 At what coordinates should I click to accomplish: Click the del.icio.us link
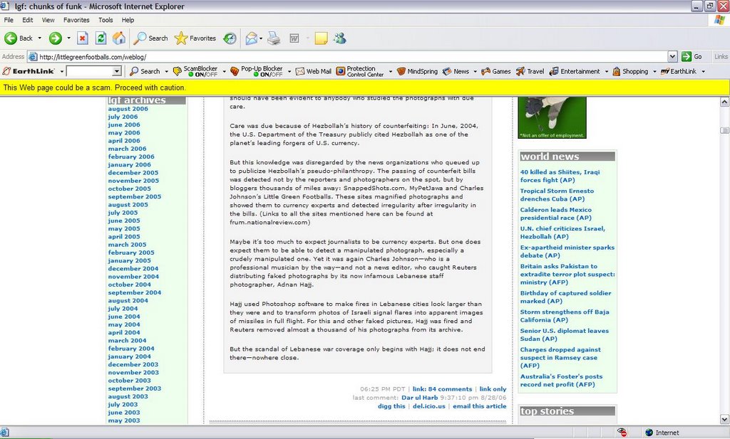[x=428, y=406]
